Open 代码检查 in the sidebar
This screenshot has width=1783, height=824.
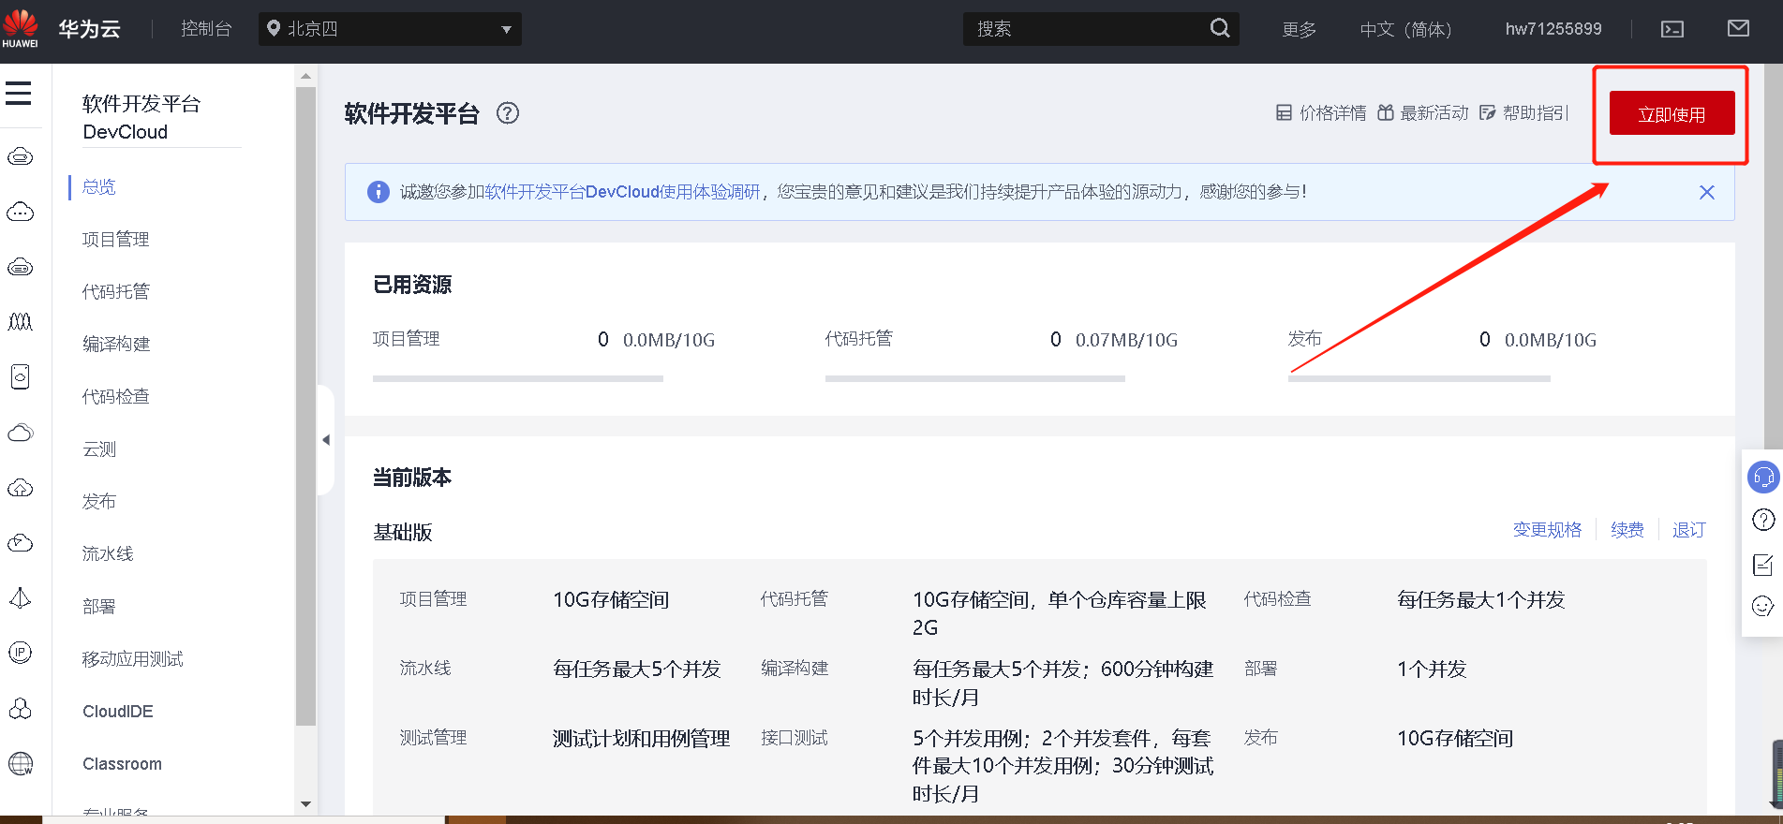(116, 397)
